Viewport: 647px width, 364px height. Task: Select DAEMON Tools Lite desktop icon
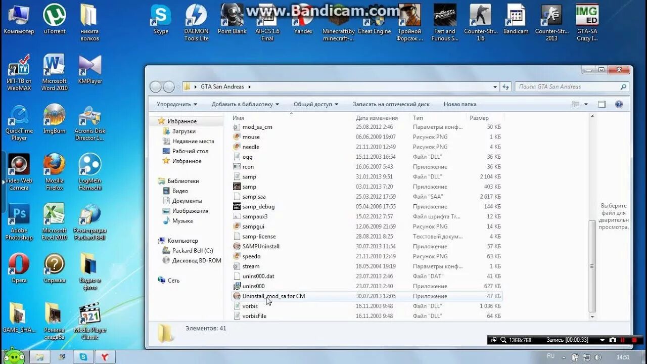196,22
